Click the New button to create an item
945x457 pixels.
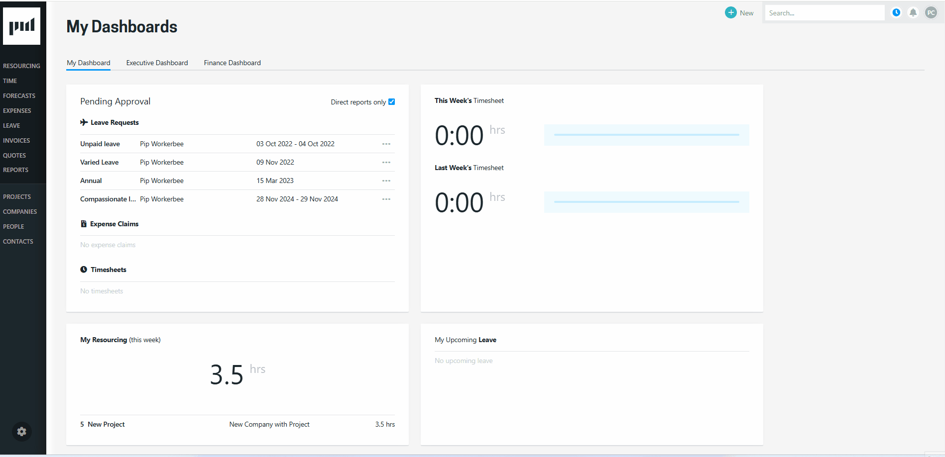pos(739,12)
